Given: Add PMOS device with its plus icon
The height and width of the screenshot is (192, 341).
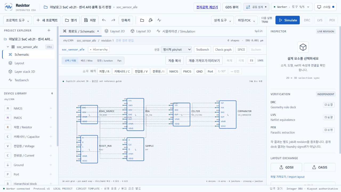Looking at the screenshot, I should (51, 118).
